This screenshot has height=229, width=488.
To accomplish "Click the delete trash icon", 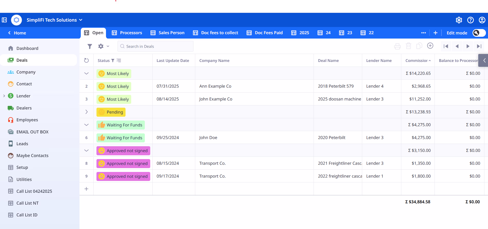I will pyautogui.click(x=409, y=46).
